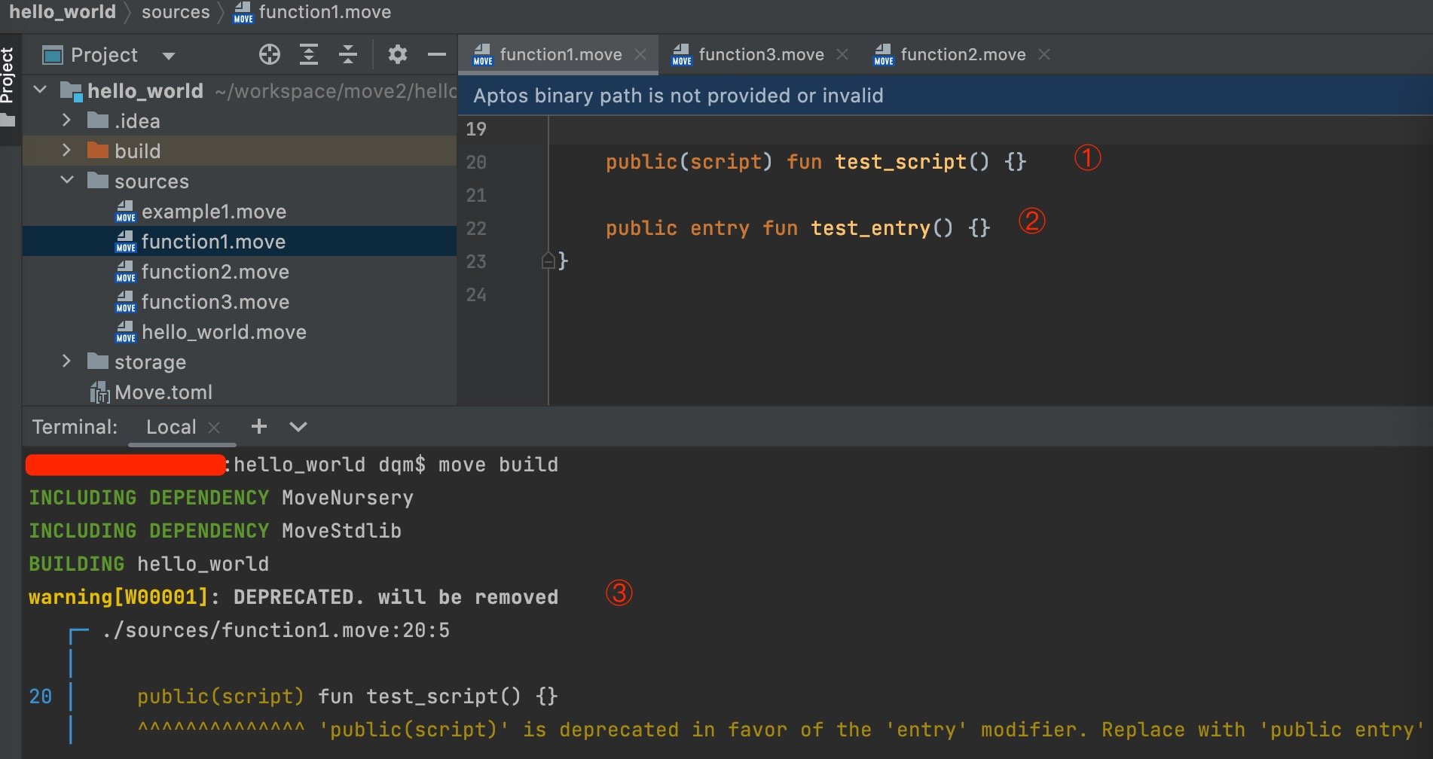Switch to the function3.move editor tab
The image size is (1433, 759).
[x=761, y=54]
